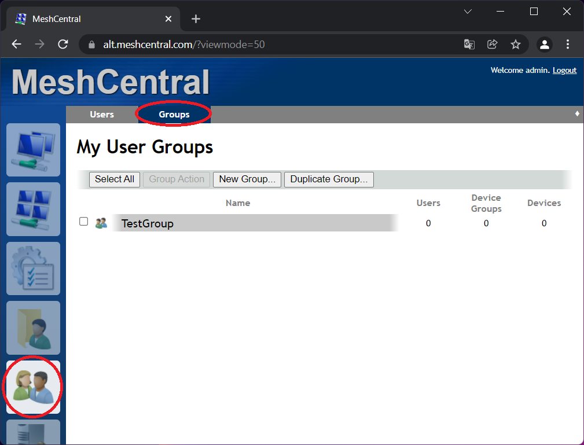584x445 pixels.
Task: Click the Logout link
Action: pyautogui.click(x=564, y=70)
